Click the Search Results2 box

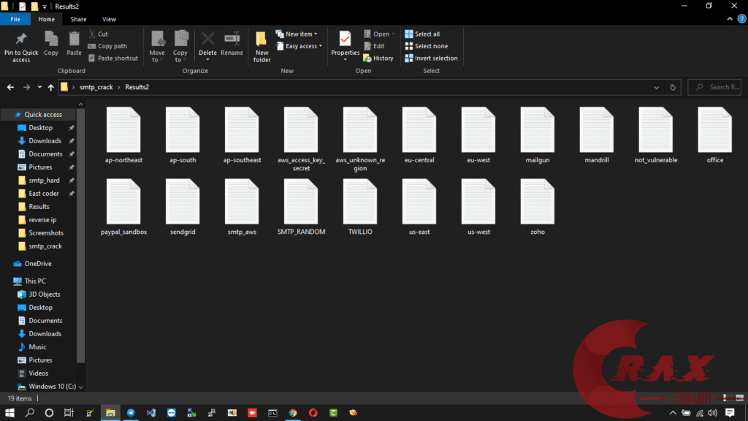pyautogui.click(x=714, y=88)
